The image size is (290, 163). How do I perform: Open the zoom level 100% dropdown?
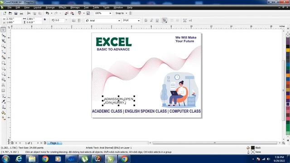point(110,13)
